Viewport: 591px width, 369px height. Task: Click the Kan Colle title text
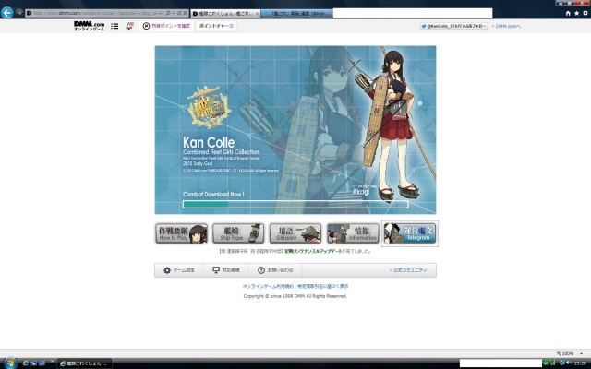point(209,142)
